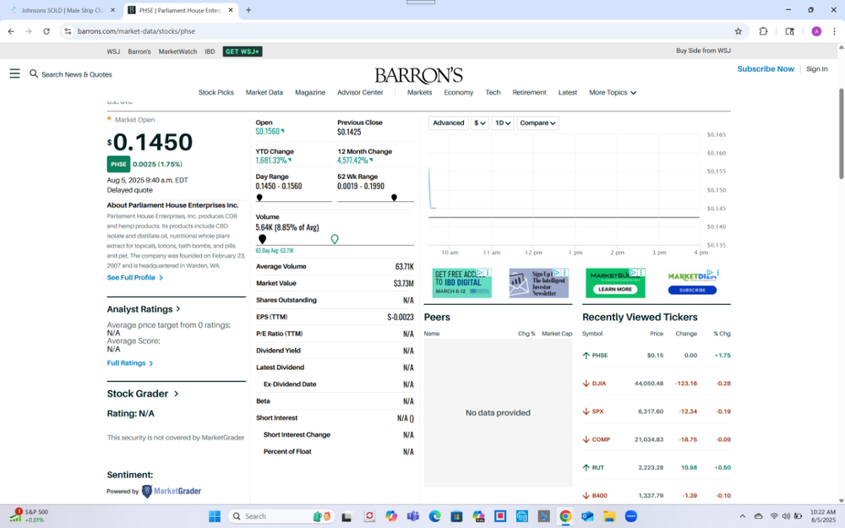Image resolution: width=845 pixels, height=528 pixels.
Task: Click the 65 Day Avg volume marker
Action: tap(335, 240)
